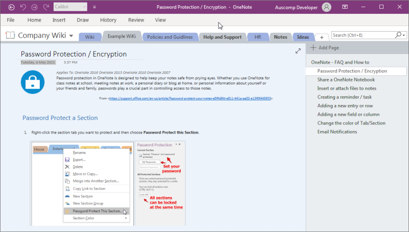Add a new section with plus tab

coord(322,38)
